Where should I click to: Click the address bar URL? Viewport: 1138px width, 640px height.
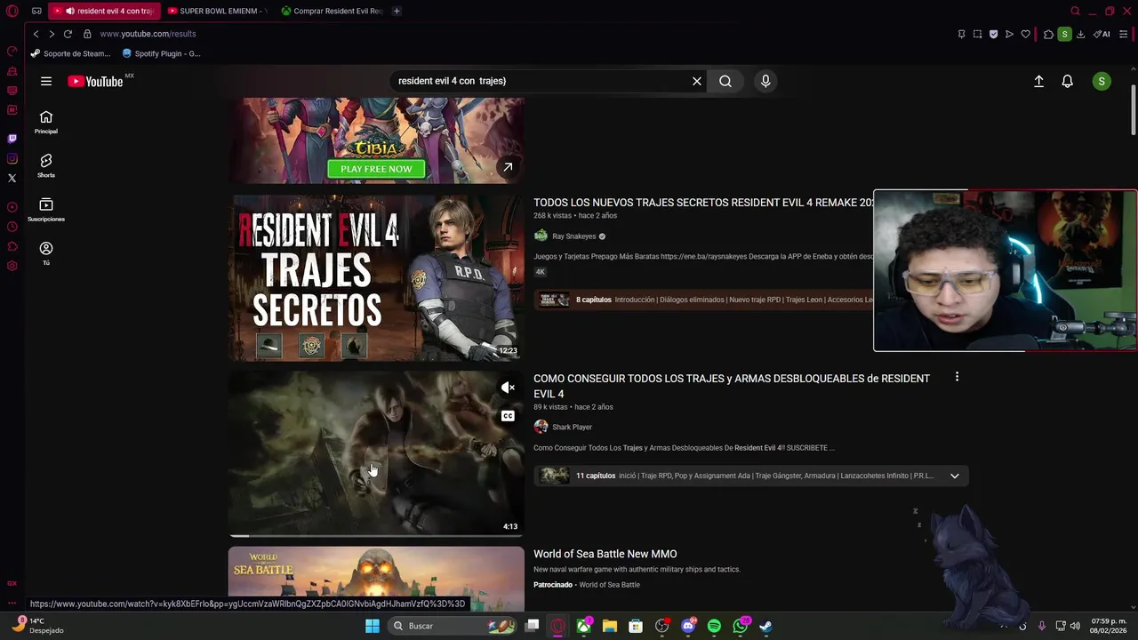pyautogui.click(x=148, y=34)
